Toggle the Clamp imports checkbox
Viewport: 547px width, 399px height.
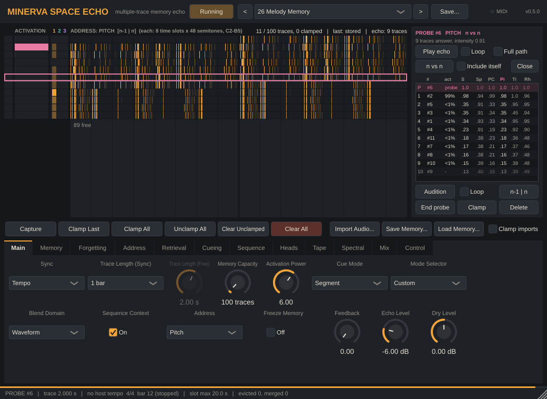(x=493, y=229)
